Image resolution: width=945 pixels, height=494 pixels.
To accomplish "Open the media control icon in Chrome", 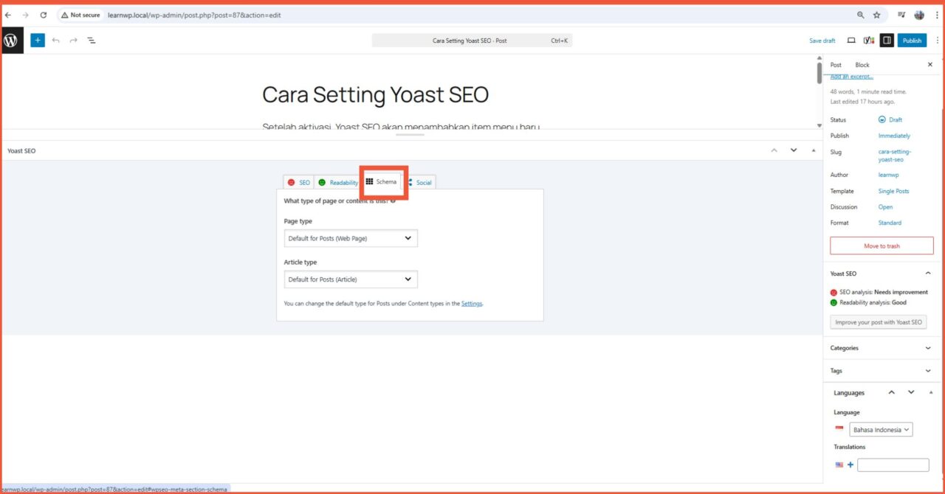I will click(x=901, y=15).
